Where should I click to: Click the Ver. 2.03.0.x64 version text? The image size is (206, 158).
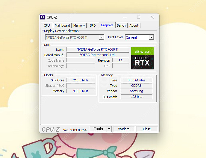pyautogui.click(x=75, y=130)
